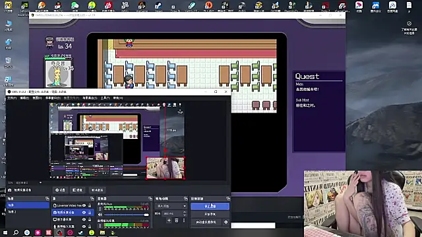Switch to OBS Studio taskbar icon
This screenshot has height=237, width=422.
[x=59, y=232]
